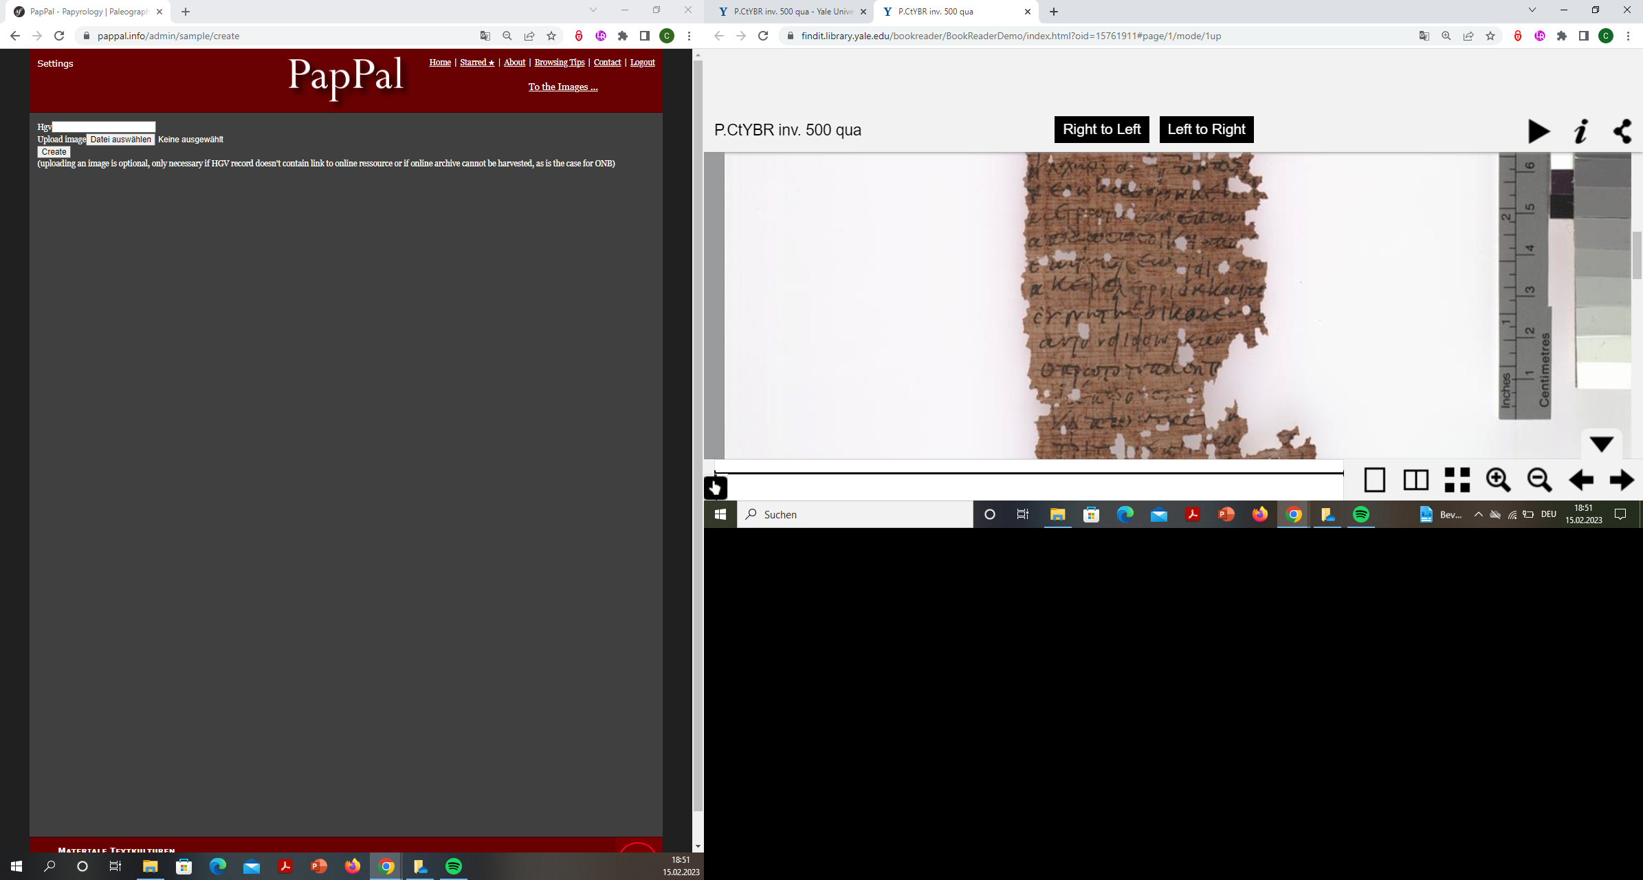Click the Right to Left button
This screenshot has height=880, width=1643.
click(x=1101, y=129)
